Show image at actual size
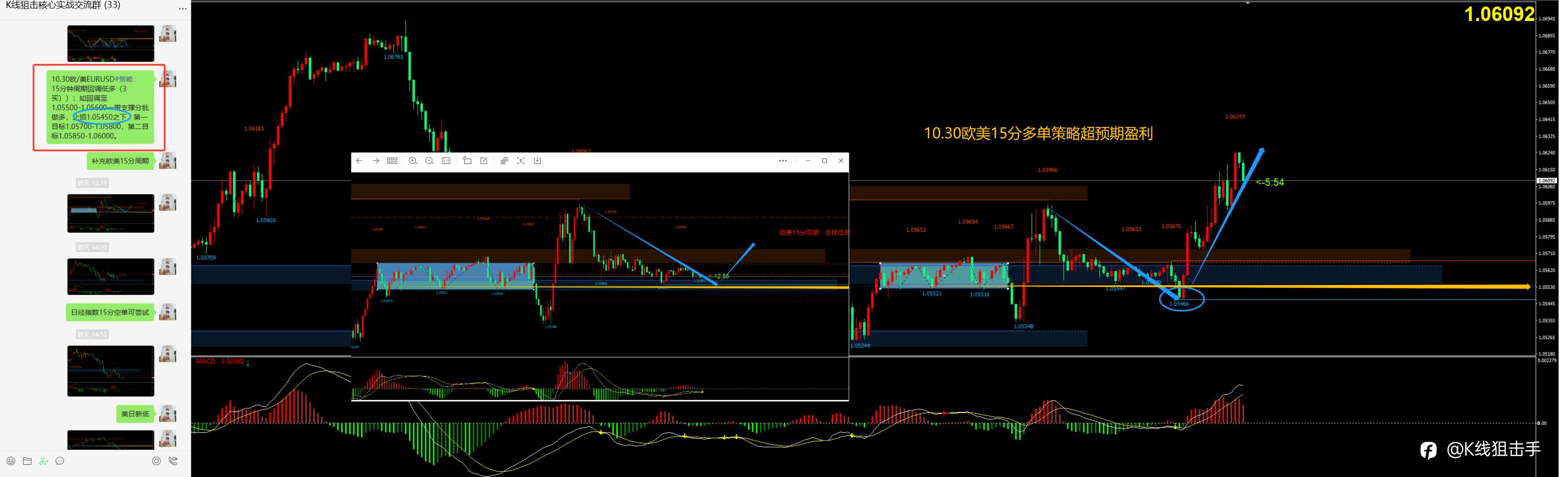The height and width of the screenshot is (477, 1560). (446, 160)
